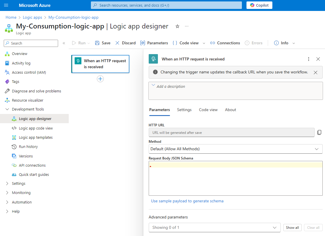Open Advanced parameters dropdown
Viewport: 325px width, 236px height.
pos(215,227)
